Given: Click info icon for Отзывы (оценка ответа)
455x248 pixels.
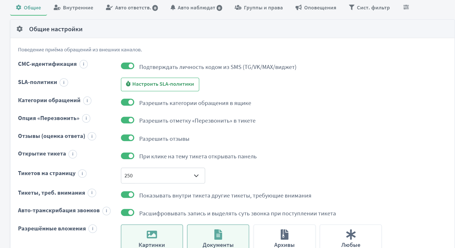Looking at the screenshot, I should pyautogui.click(x=92, y=136).
